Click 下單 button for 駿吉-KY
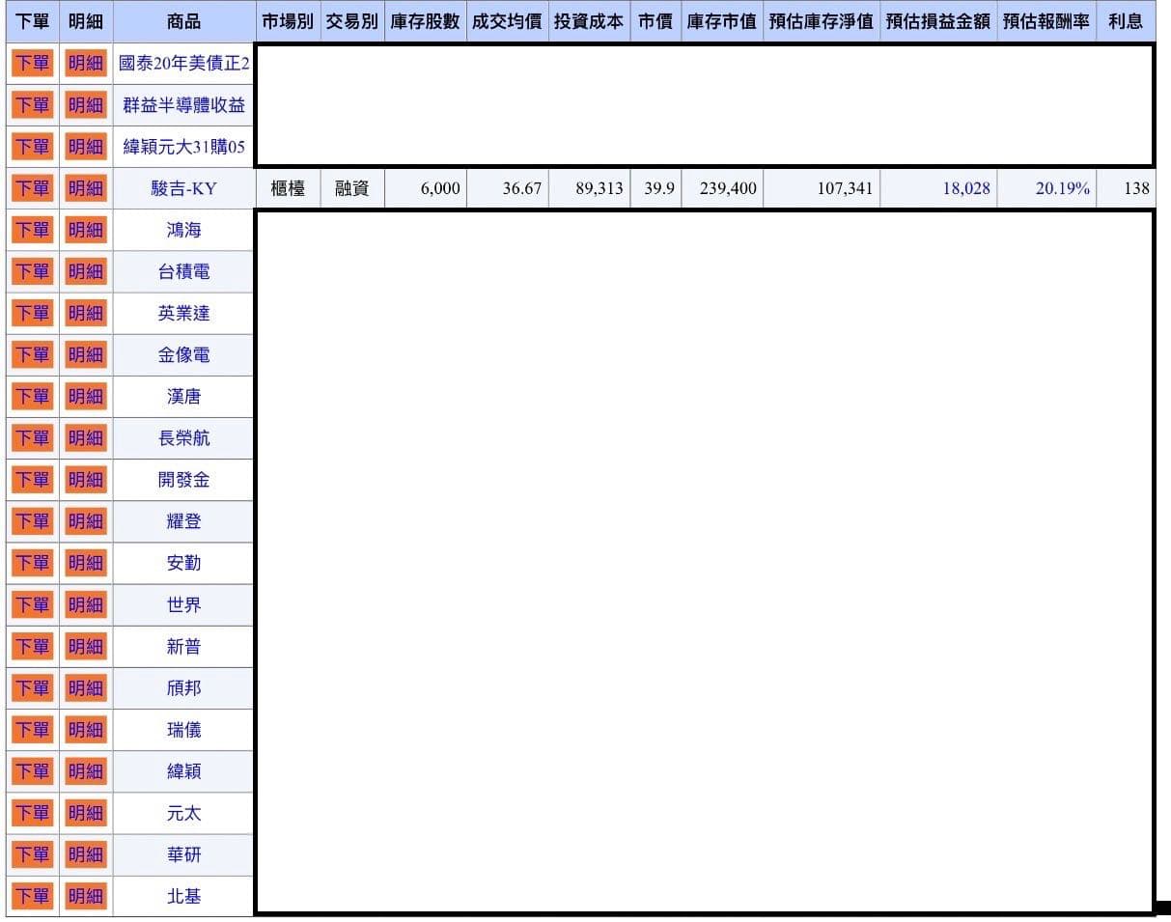Viewport: 1171px width, 922px height. click(32, 188)
